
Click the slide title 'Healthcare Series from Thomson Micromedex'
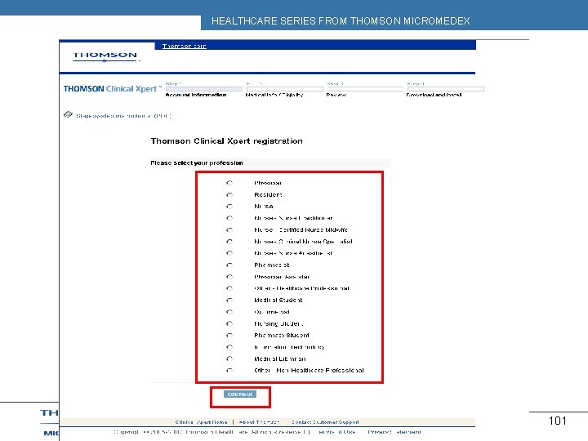point(341,21)
